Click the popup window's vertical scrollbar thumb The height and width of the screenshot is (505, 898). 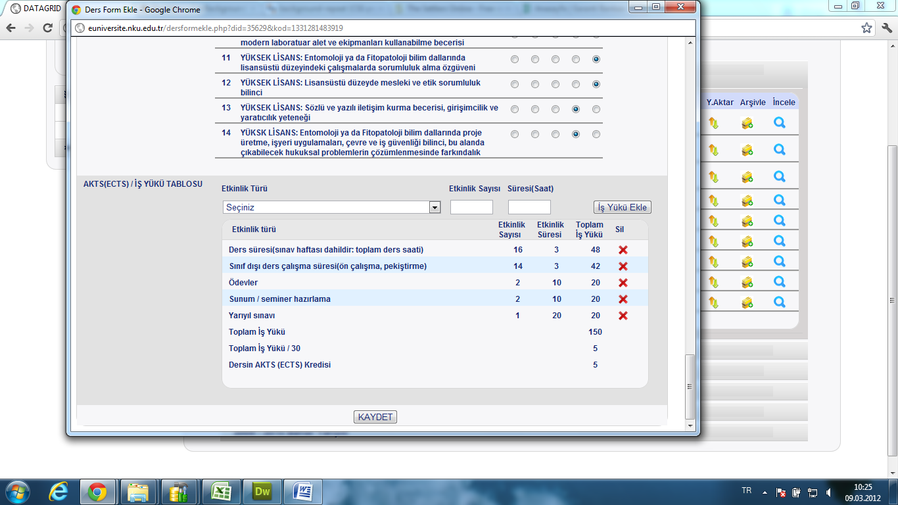690,387
